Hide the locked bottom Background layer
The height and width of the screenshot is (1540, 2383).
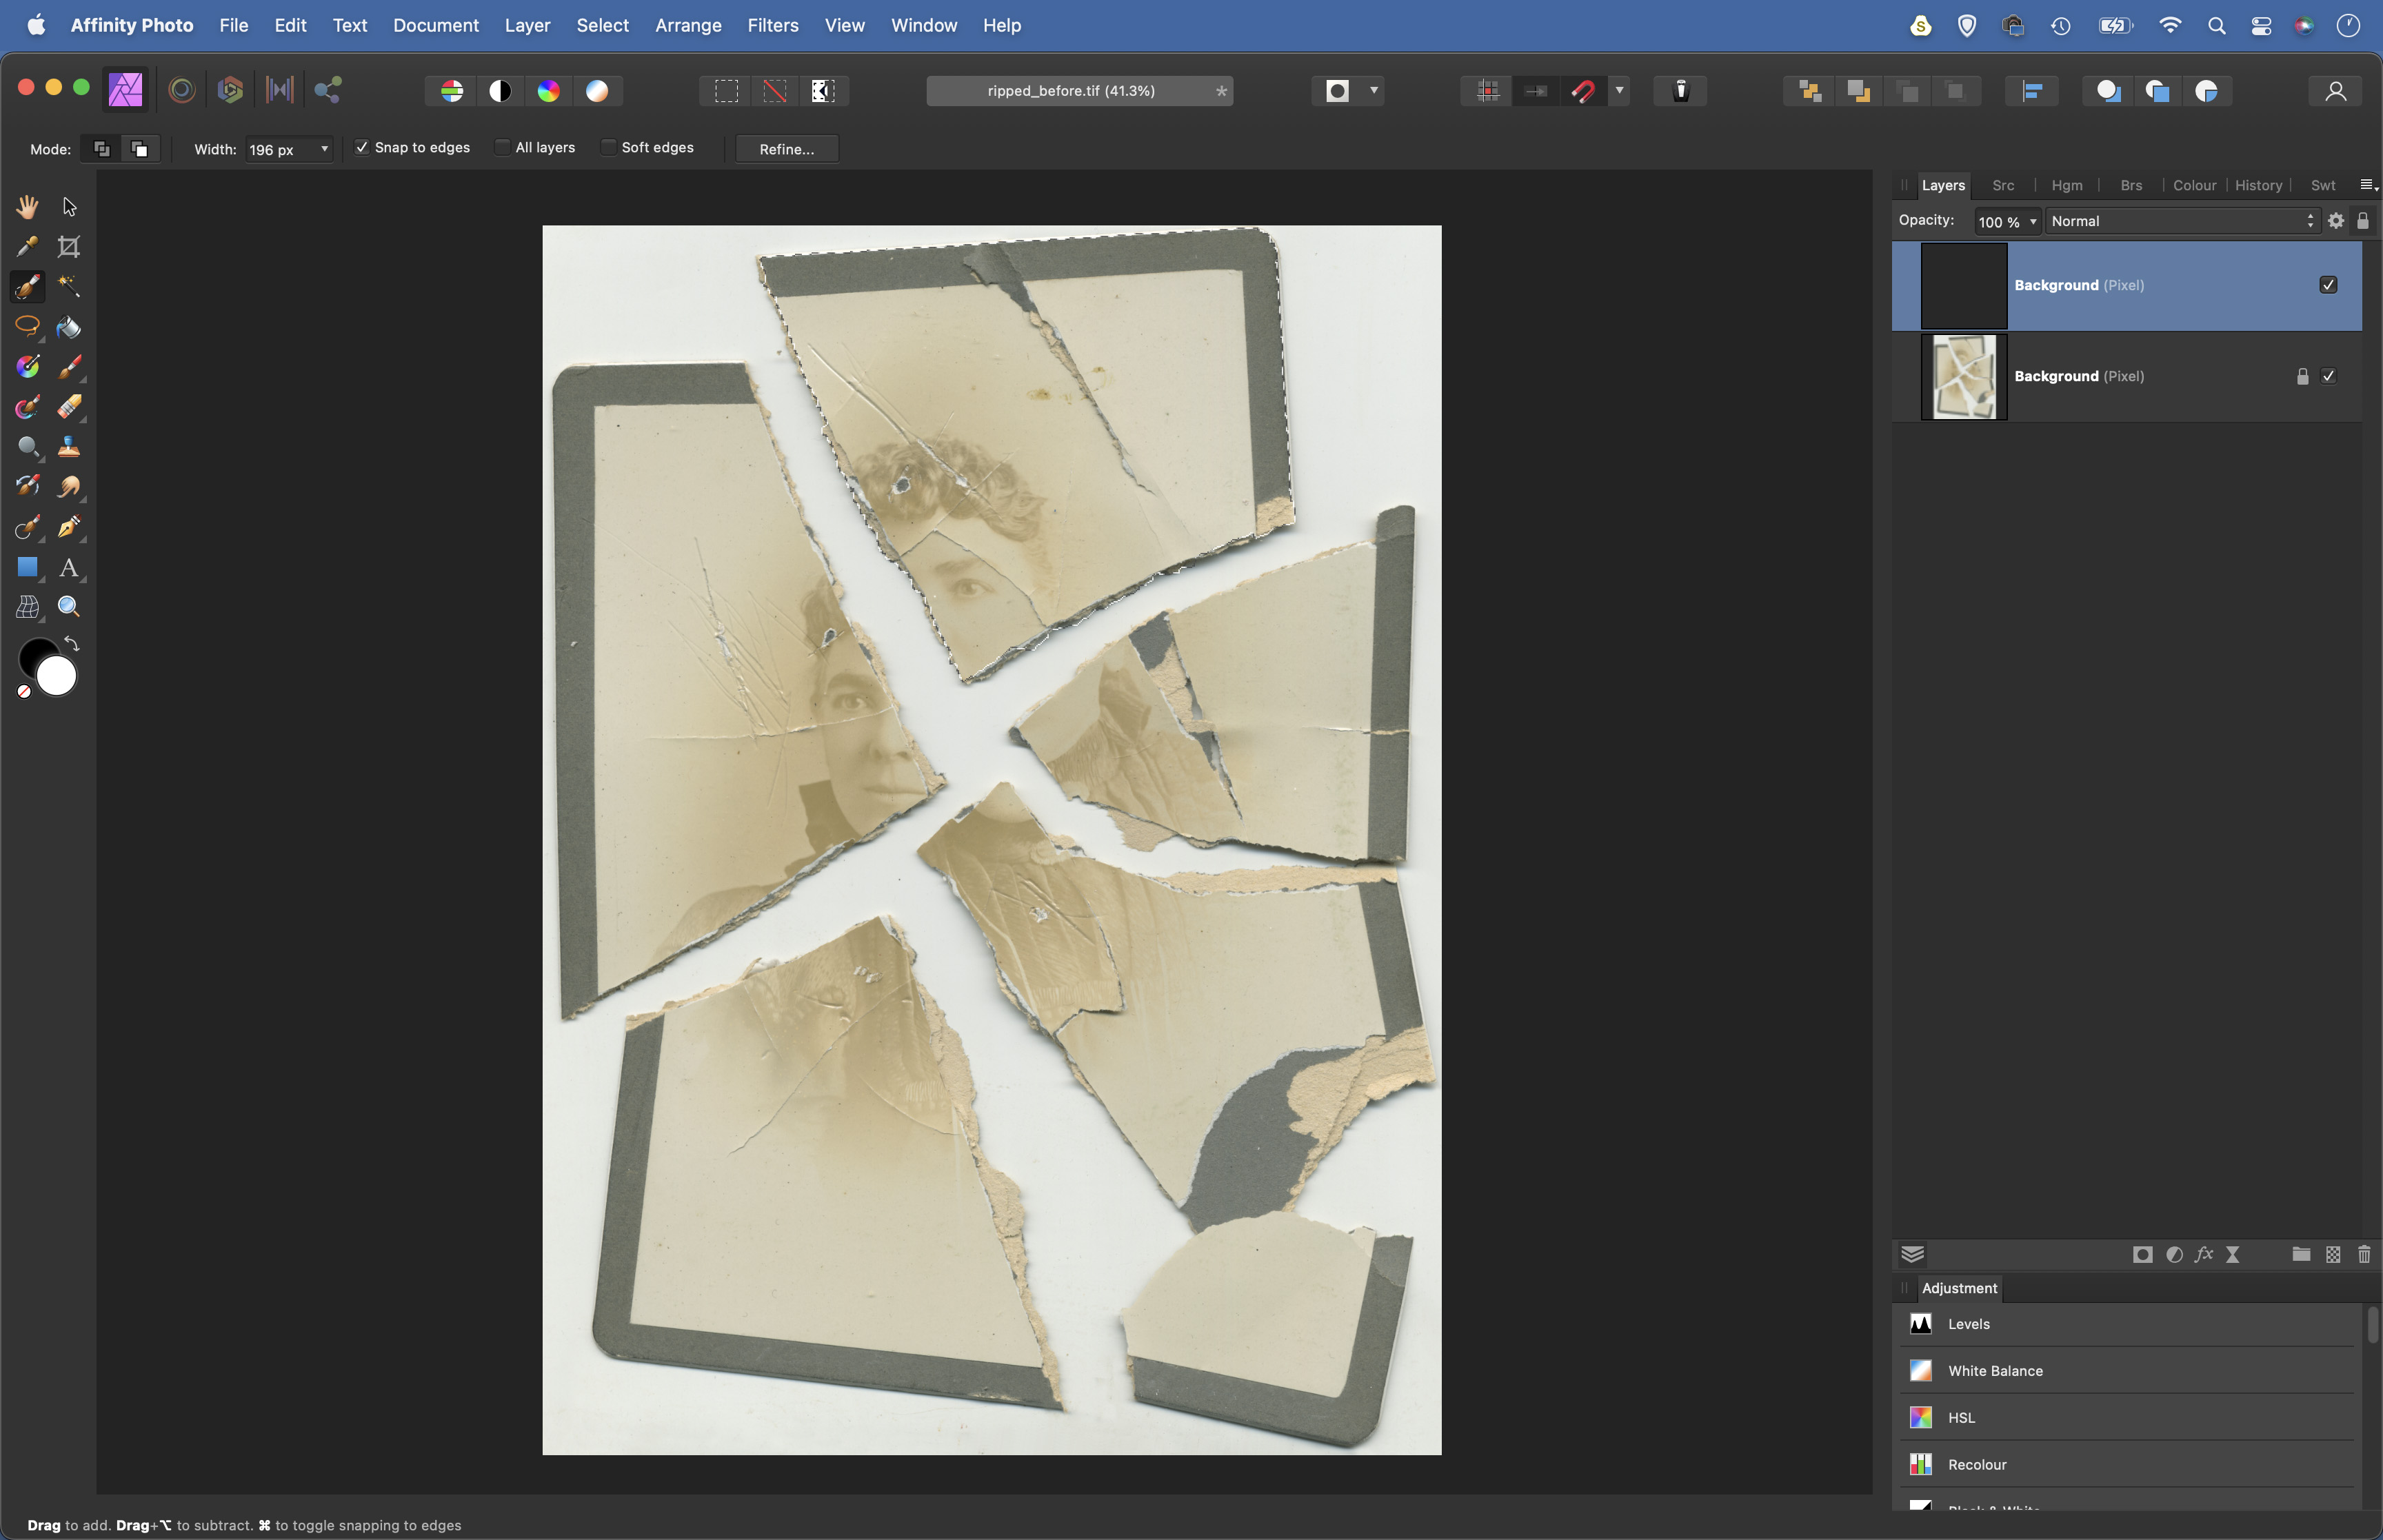tap(2328, 376)
